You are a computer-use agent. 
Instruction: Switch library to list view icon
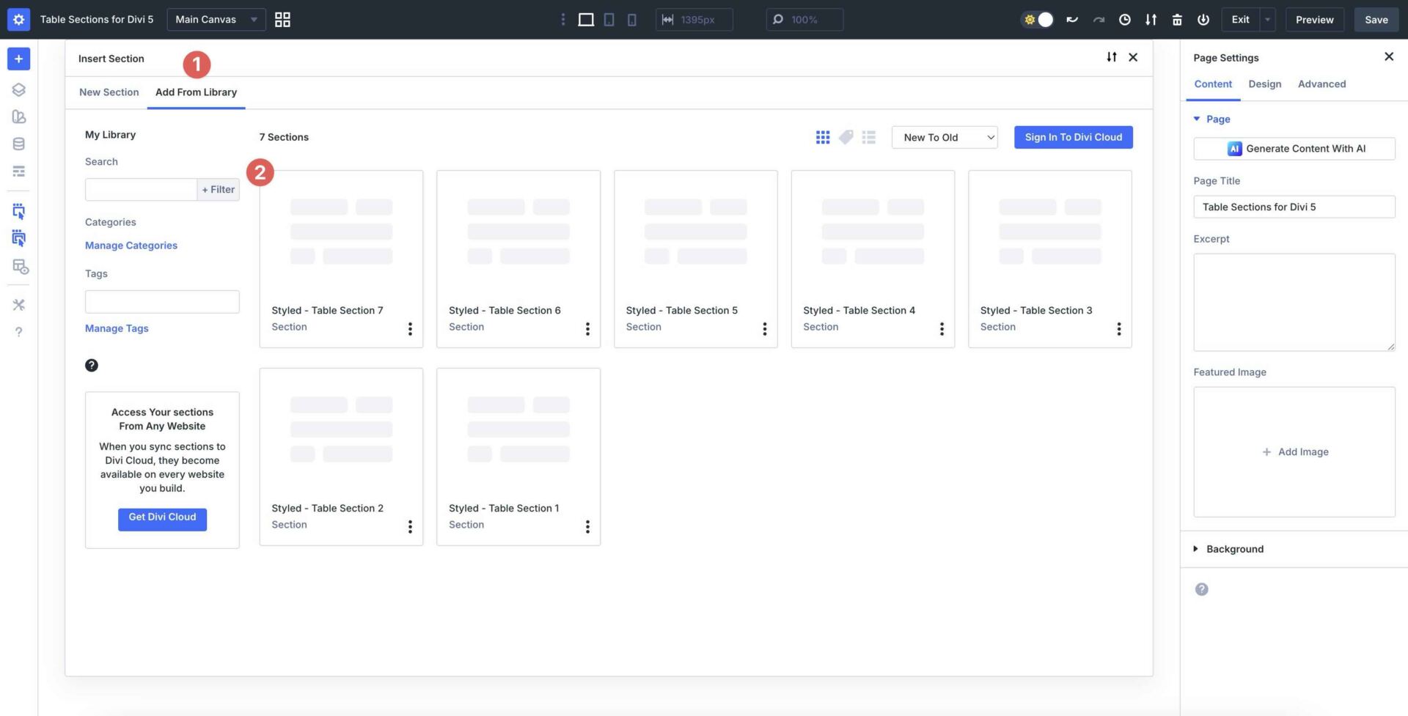point(869,137)
